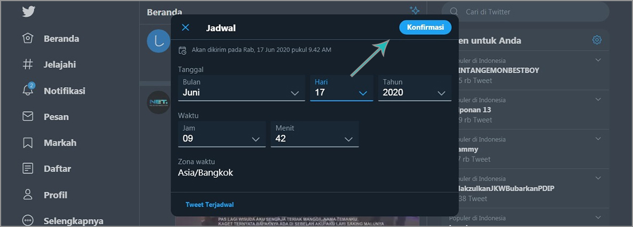Open the Markah bookmark icon
This screenshot has height=227, width=633.
(28, 143)
